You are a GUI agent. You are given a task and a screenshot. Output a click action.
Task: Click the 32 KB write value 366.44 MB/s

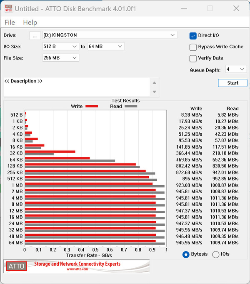click(x=189, y=153)
